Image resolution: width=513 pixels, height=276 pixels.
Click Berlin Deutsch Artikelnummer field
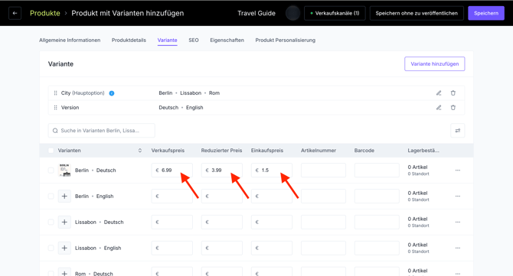[323, 170]
